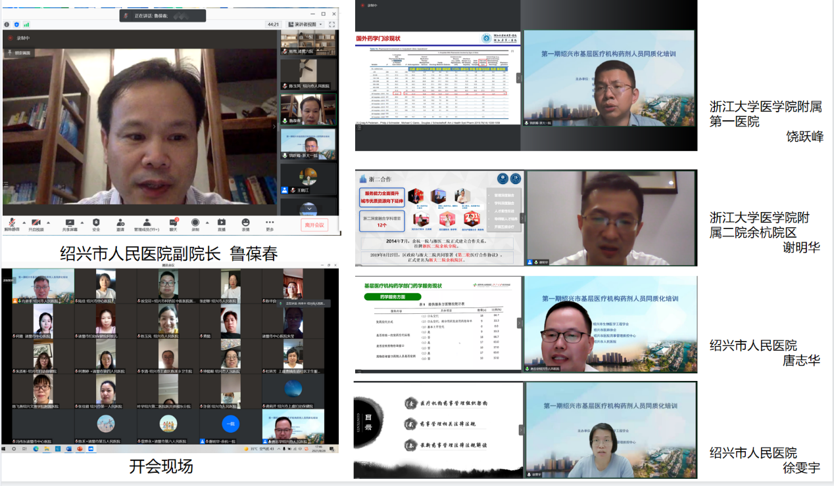This screenshot has width=834, height=486.
Task: Click the 谢明华 name label
Action: (801, 248)
